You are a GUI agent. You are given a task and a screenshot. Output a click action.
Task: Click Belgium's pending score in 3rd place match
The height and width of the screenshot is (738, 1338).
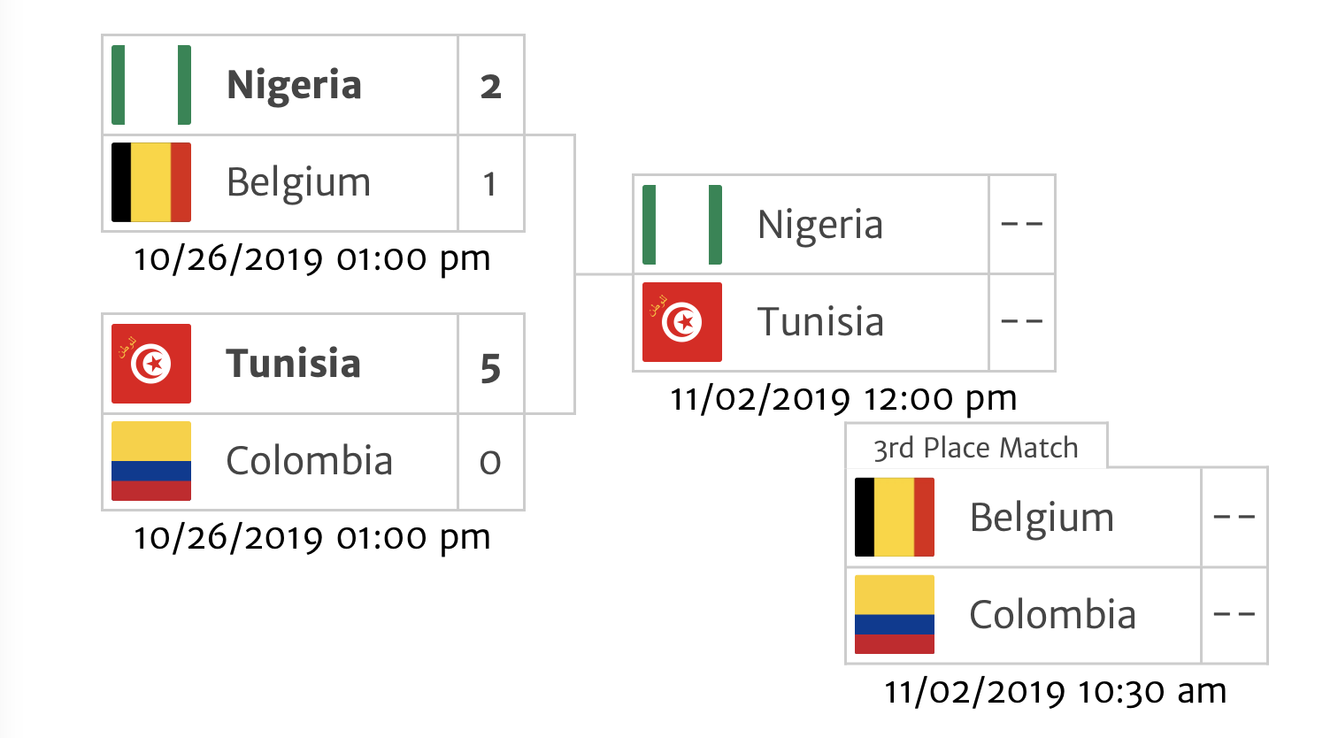[1234, 518]
